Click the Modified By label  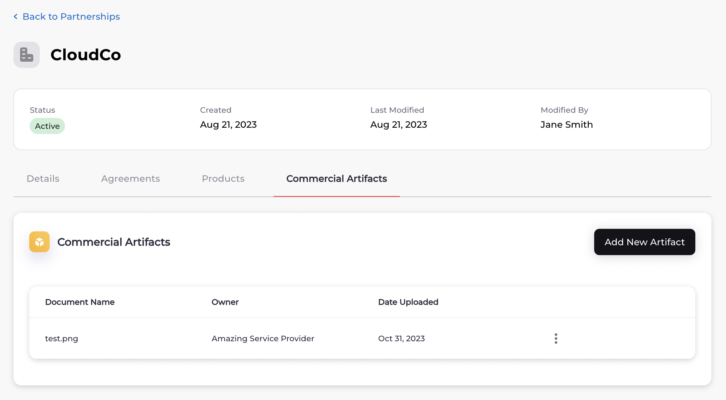565,110
